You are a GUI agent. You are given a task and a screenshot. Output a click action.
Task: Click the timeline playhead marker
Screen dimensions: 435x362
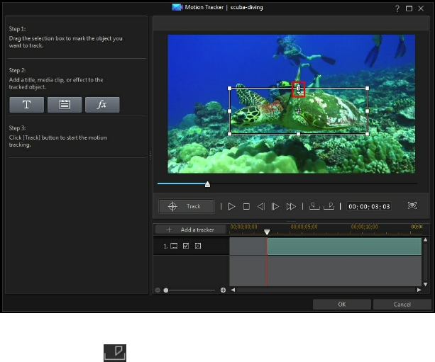click(x=267, y=232)
